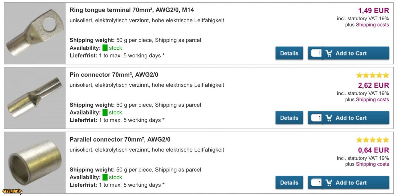Click green stock indicator of Pin connector
Screen dimensions: 398x196
click(105, 112)
